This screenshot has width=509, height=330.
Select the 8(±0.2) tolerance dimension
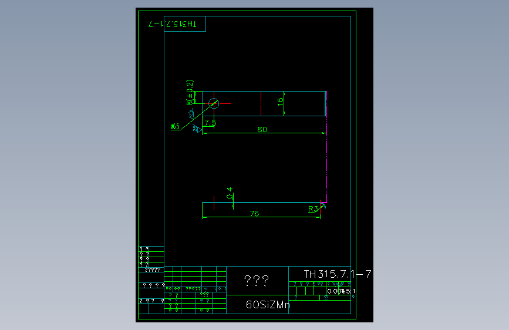(190, 92)
